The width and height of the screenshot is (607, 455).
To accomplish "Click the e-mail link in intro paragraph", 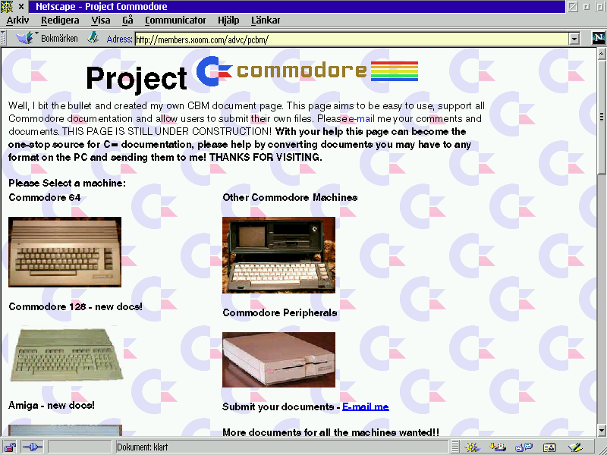I will (x=361, y=119).
